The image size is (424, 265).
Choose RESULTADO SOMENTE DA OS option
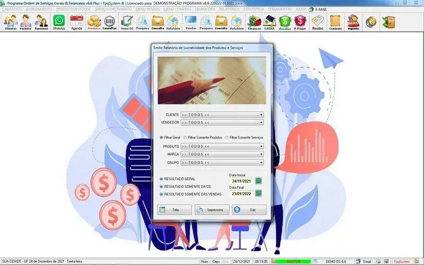click(x=161, y=187)
